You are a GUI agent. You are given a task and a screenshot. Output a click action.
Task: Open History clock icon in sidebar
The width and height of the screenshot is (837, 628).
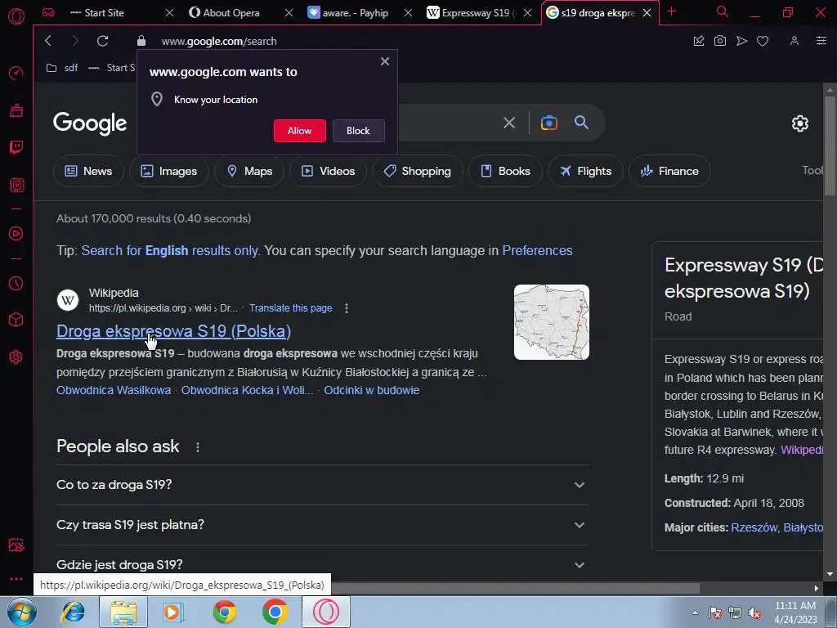point(16,283)
